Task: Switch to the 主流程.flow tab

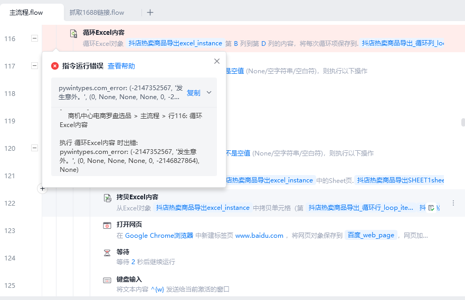Action: 26,12
